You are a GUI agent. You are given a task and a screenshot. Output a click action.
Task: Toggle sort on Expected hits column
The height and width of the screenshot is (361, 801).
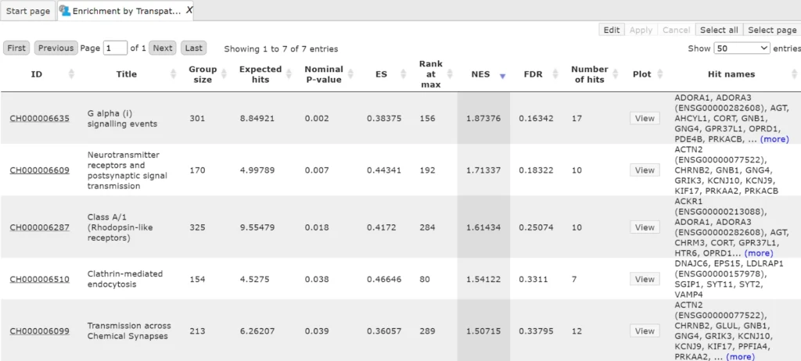pos(289,74)
